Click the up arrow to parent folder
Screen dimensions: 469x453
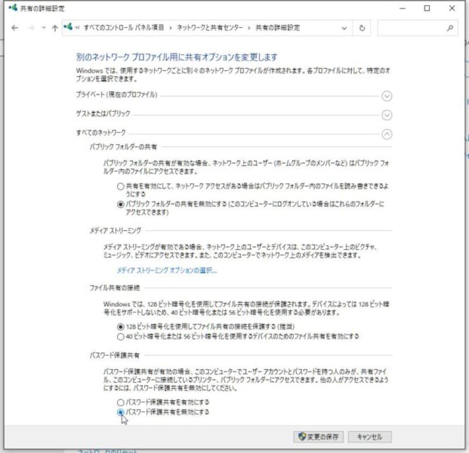pos(54,28)
